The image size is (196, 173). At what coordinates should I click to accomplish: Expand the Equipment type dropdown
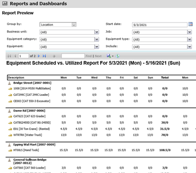[190, 40]
